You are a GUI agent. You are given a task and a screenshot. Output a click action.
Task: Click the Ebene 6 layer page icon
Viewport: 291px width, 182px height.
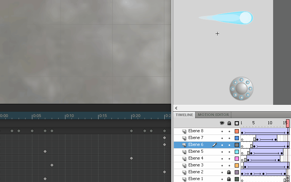click(184, 145)
